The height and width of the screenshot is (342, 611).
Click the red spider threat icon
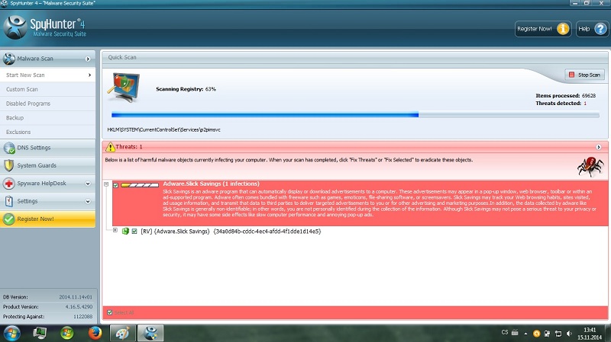590,166
